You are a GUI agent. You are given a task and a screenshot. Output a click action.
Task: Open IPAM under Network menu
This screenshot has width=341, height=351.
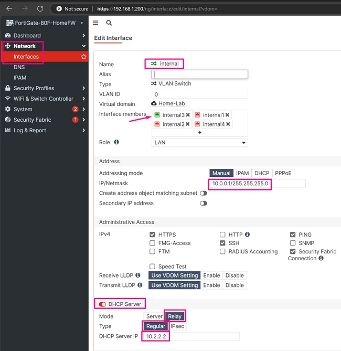click(x=20, y=78)
